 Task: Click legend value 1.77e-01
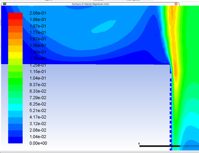(x=38, y=33)
